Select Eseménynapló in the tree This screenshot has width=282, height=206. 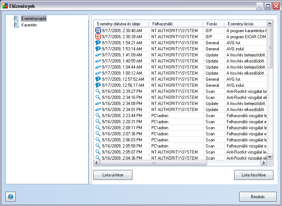pos(34,18)
